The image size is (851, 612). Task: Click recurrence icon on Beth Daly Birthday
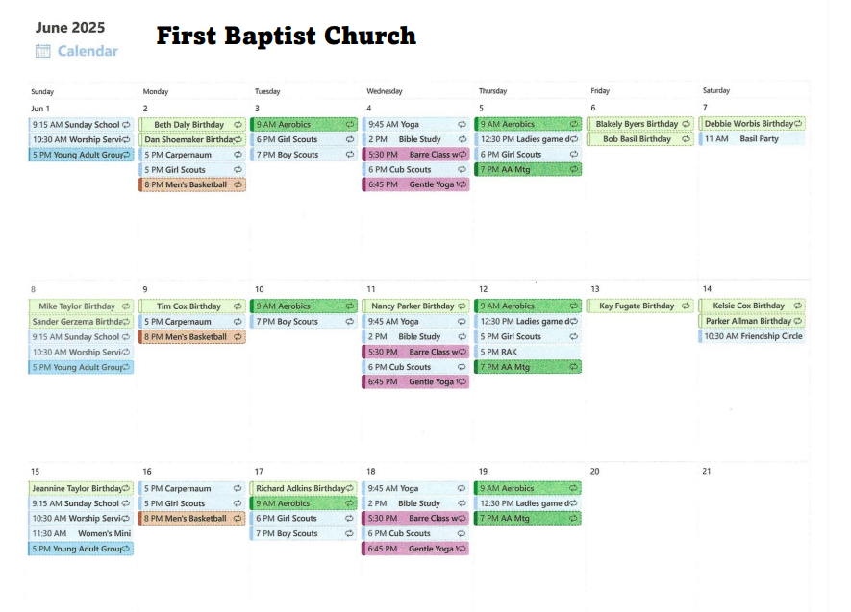pyautogui.click(x=238, y=125)
